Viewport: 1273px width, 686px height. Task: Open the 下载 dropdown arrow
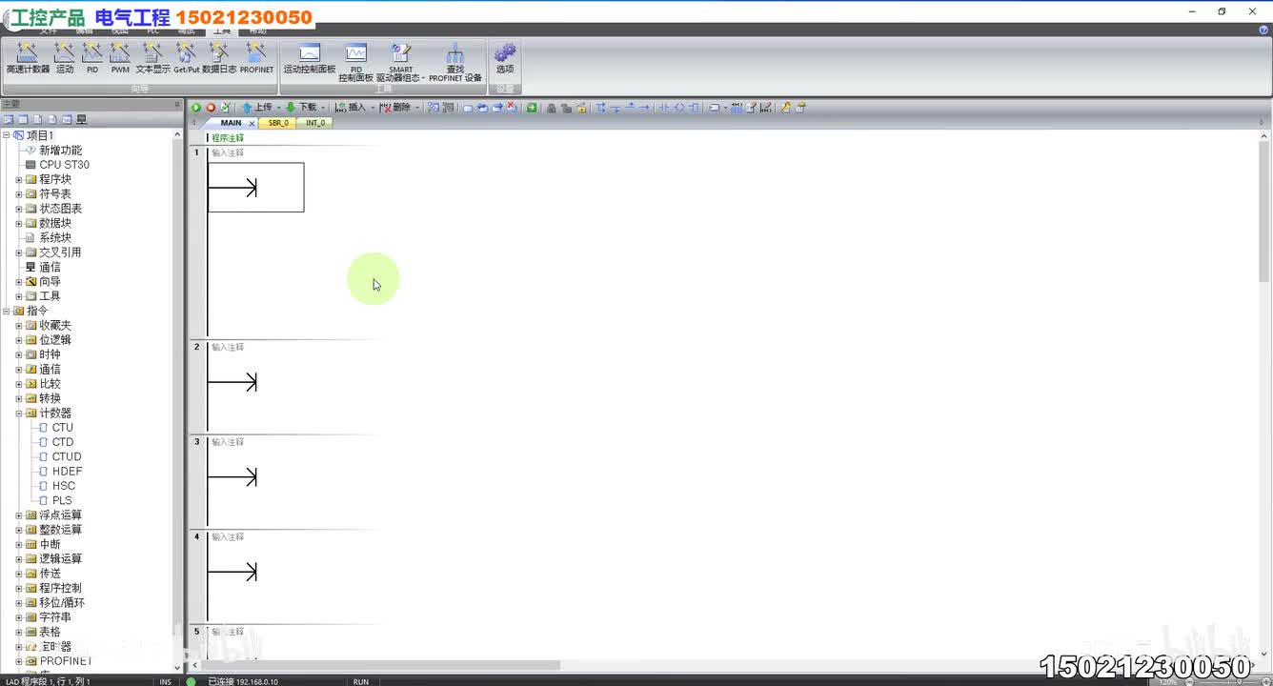pyautogui.click(x=323, y=108)
